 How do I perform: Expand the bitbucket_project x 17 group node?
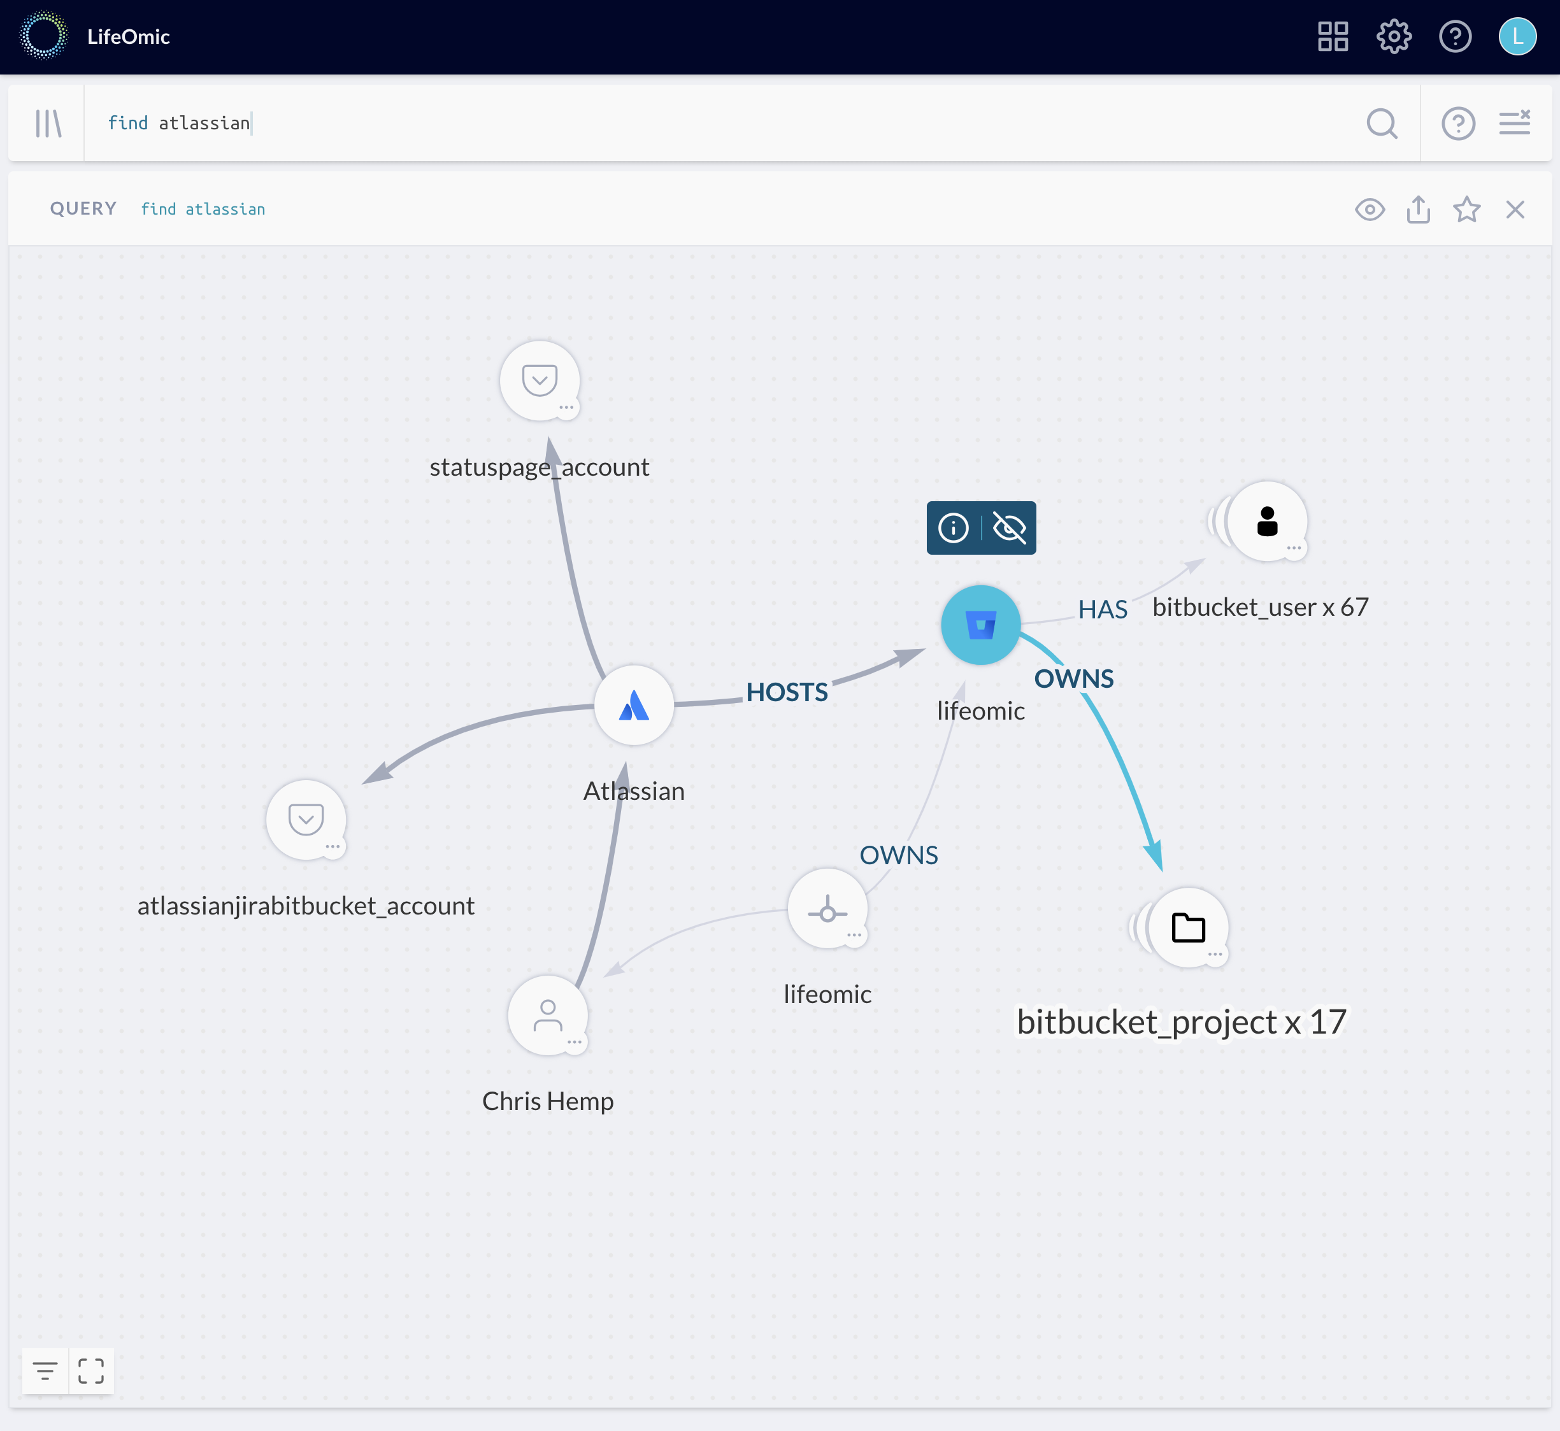click(x=1188, y=927)
